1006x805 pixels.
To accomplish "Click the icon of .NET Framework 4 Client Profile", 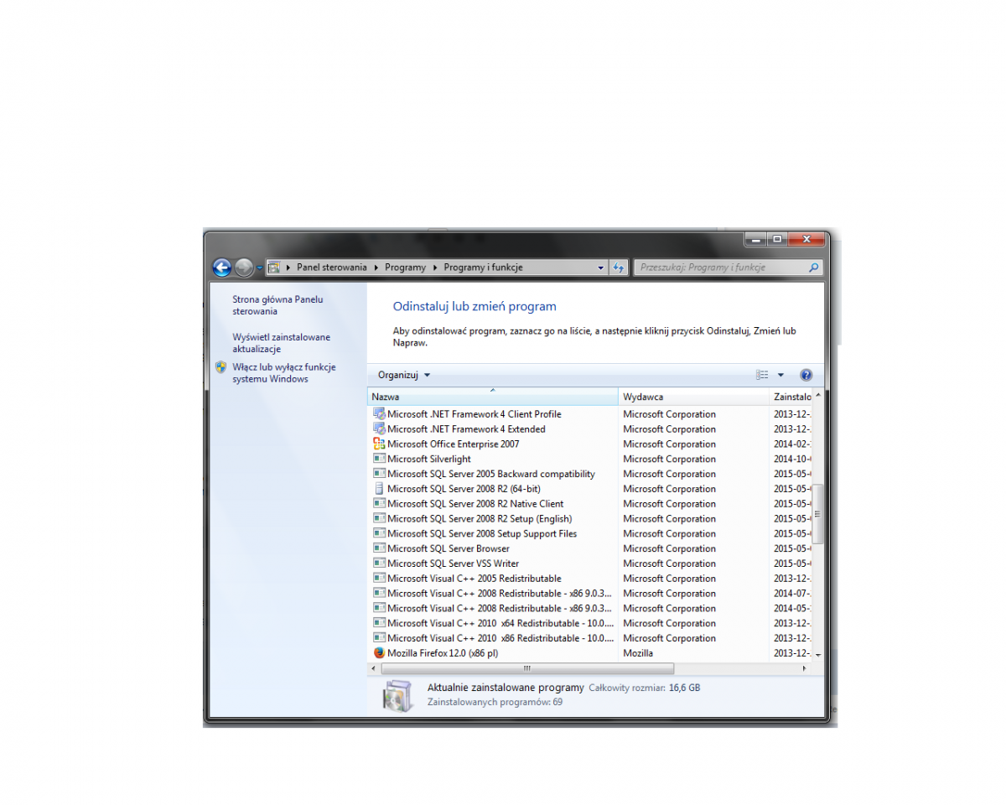I will coord(379,413).
